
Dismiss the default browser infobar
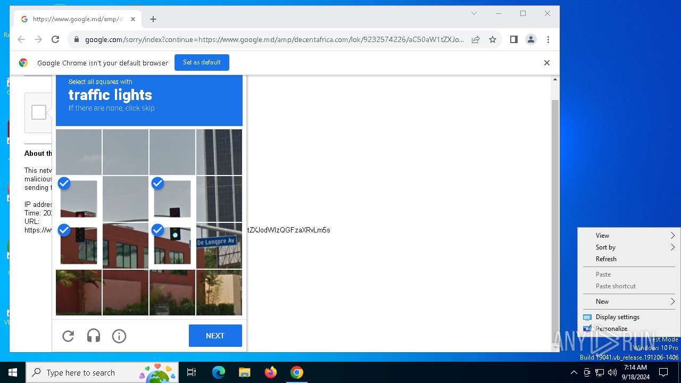[x=546, y=63]
